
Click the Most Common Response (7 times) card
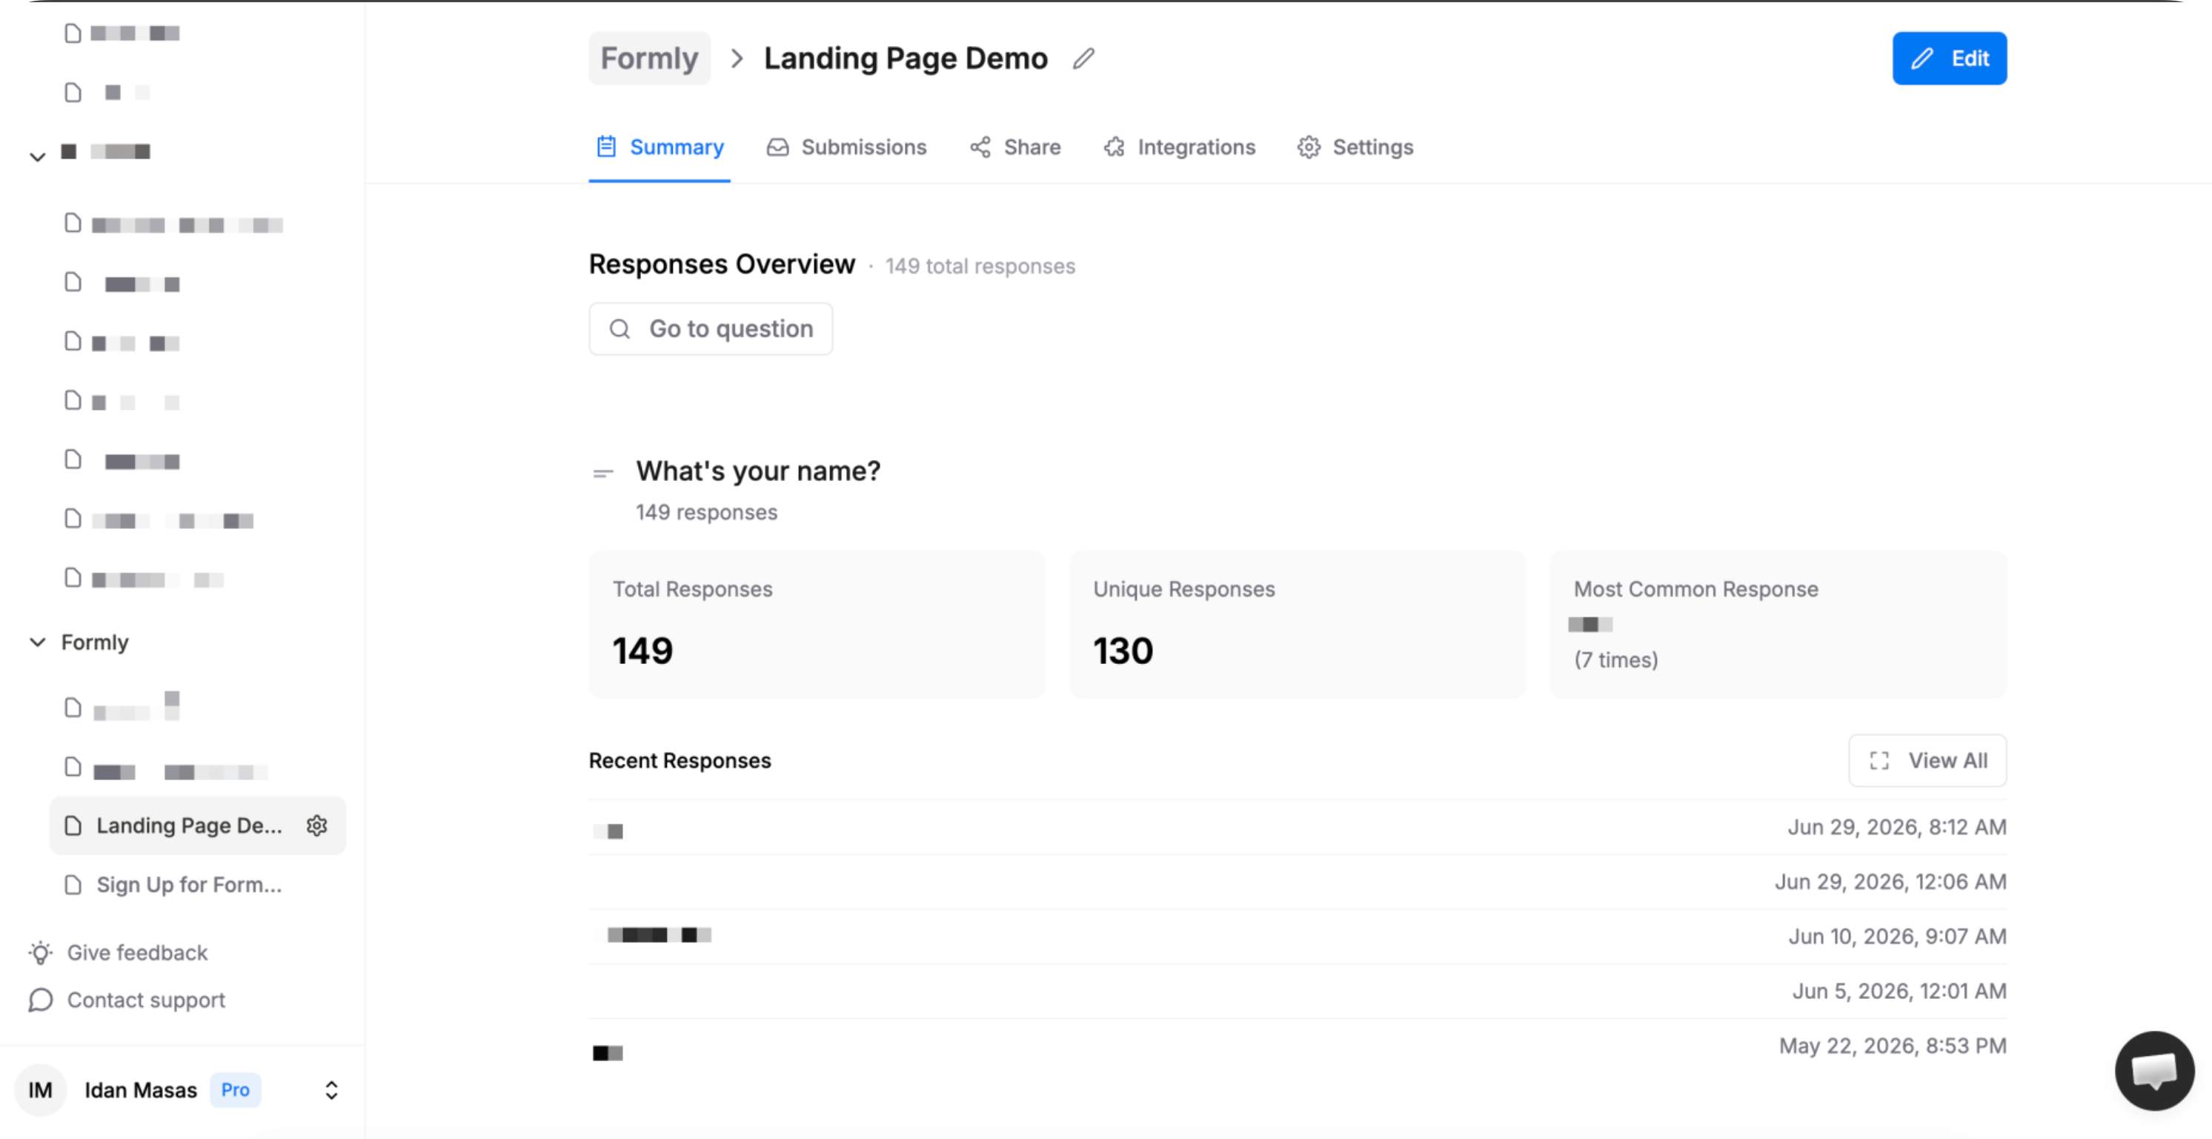click(1778, 625)
